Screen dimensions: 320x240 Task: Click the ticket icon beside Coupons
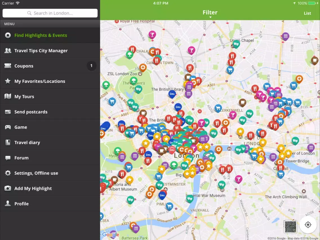tap(8, 66)
